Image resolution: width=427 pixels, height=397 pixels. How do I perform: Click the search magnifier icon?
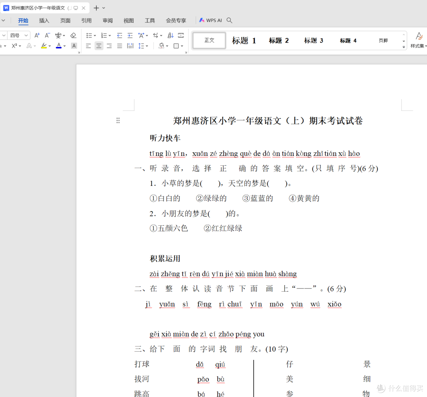(x=229, y=21)
